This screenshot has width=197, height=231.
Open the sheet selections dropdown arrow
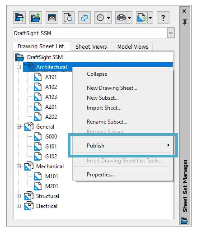coord(150,18)
